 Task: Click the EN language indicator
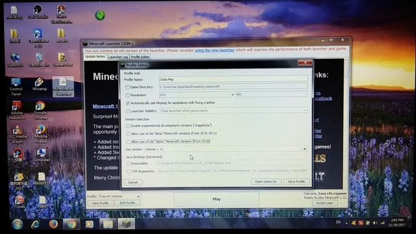(x=338, y=222)
